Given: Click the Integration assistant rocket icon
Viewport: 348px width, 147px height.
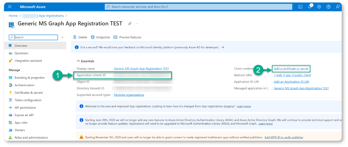Looking at the screenshot, I should pyautogui.click(x=10, y=61).
